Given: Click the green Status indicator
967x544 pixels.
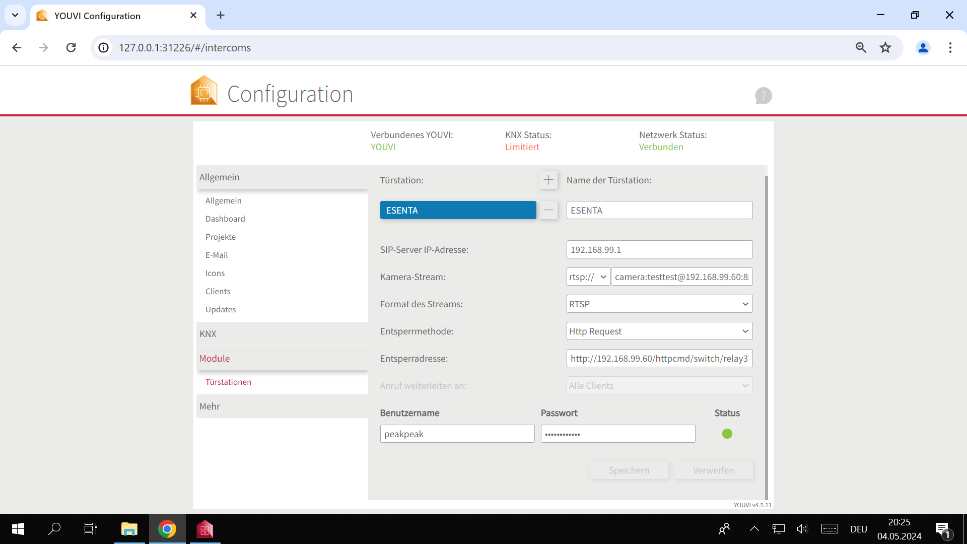Looking at the screenshot, I should (727, 434).
